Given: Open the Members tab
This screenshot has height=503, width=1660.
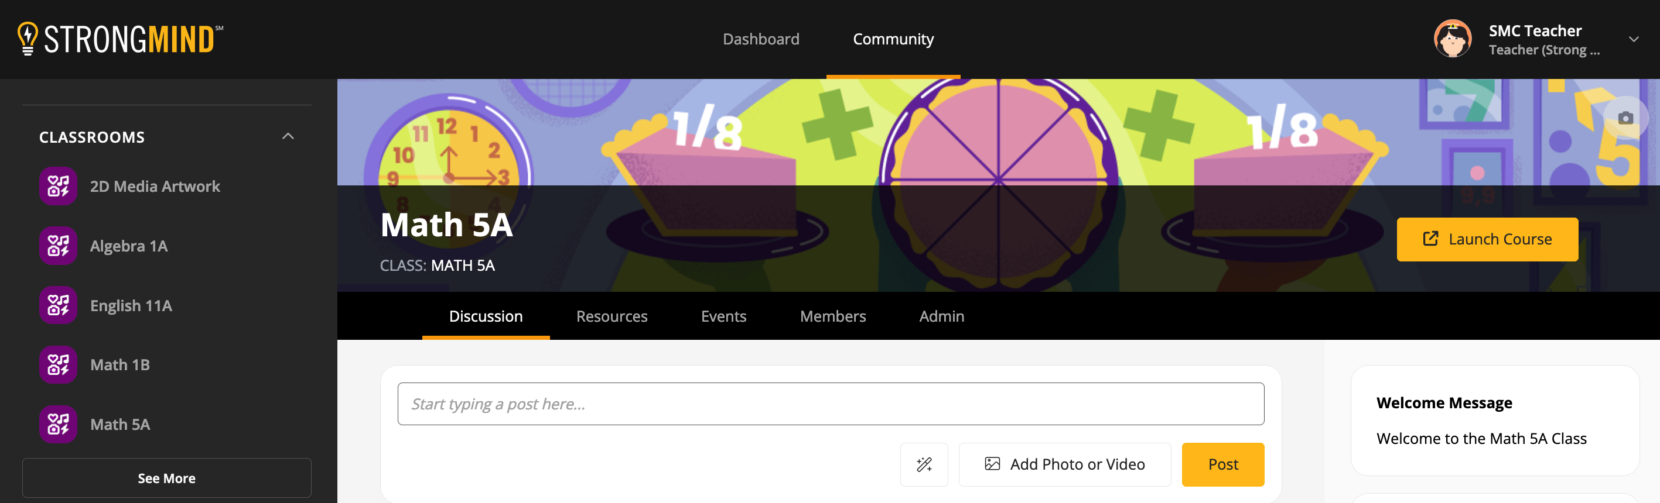Looking at the screenshot, I should (x=832, y=316).
